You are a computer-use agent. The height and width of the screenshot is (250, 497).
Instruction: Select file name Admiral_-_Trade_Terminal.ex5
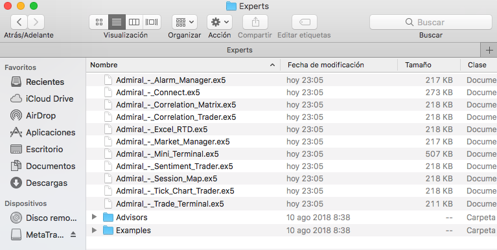(x=170, y=204)
